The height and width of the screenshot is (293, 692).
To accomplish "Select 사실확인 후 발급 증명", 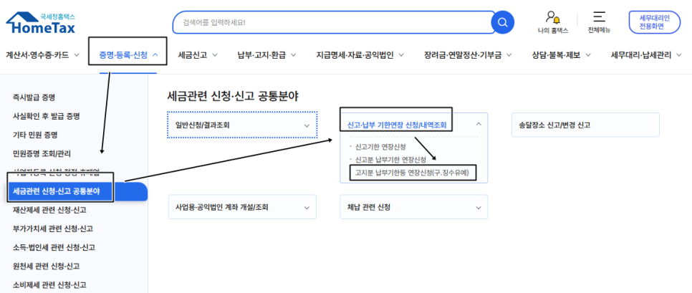I will (x=47, y=117).
